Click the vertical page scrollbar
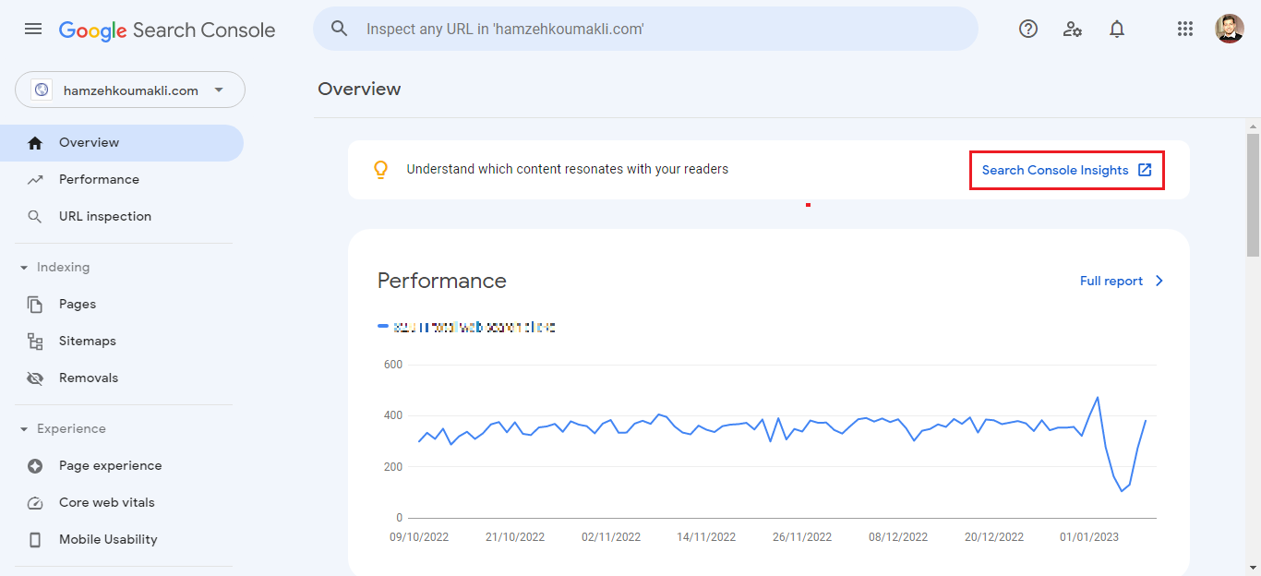Screen dimensions: 1261x576 pos(1253,194)
